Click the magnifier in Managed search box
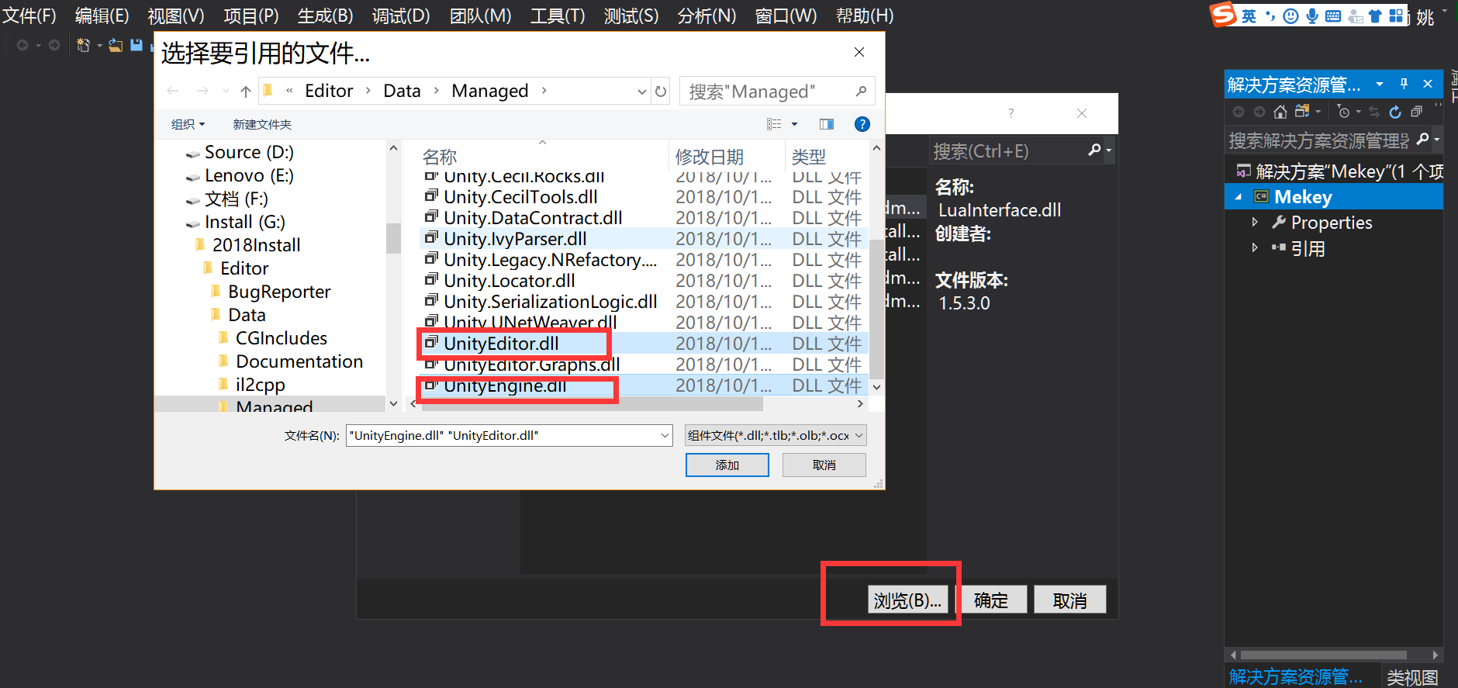The height and width of the screenshot is (688, 1458). pos(861,92)
